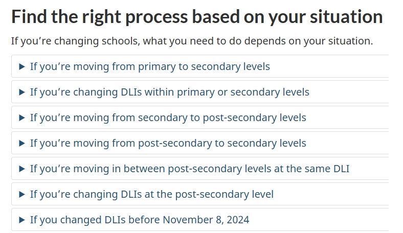The image size is (403, 233).
Task: Open 'If you're moving from secondary to post-secondary levels'
Action: tap(168, 118)
